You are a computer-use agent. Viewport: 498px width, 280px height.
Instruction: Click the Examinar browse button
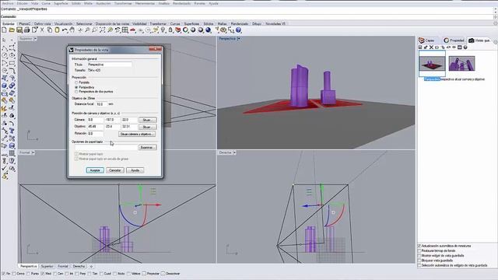tap(147, 148)
